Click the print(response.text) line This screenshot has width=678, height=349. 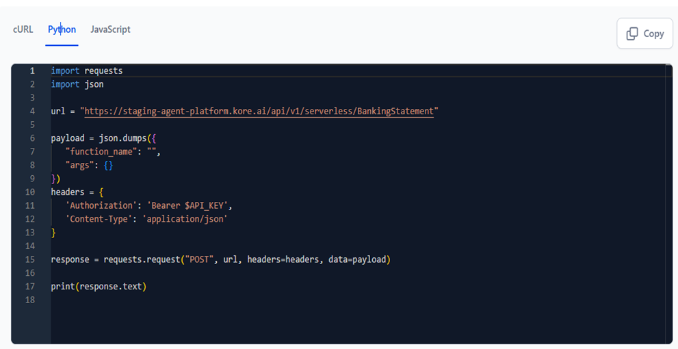point(99,286)
